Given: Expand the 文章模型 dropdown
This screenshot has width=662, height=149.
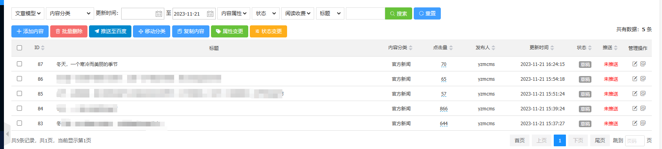Looking at the screenshot, I should click(27, 13).
